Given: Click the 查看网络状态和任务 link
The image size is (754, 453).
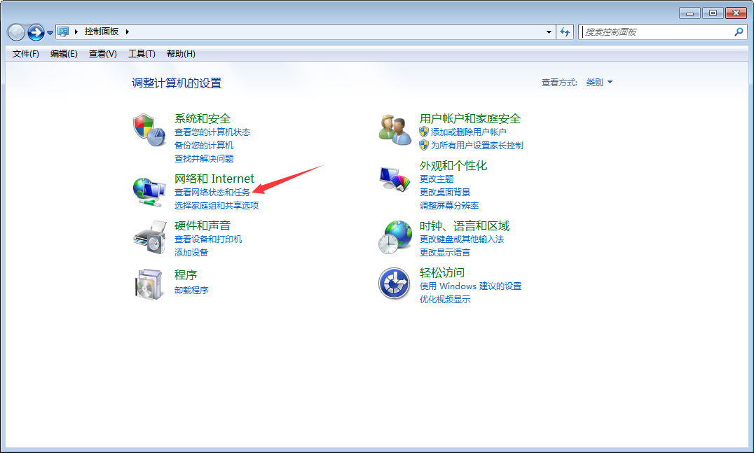Looking at the screenshot, I should click(212, 190).
